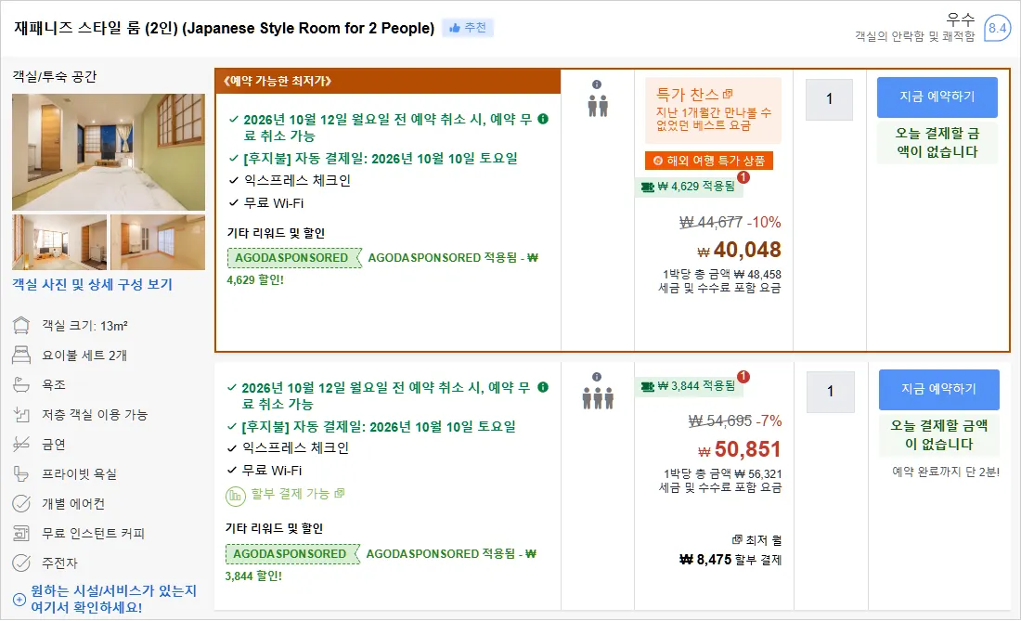Click the thumbs-up 추천 badge icon
1021x621 pixels.
(x=455, y=28)
